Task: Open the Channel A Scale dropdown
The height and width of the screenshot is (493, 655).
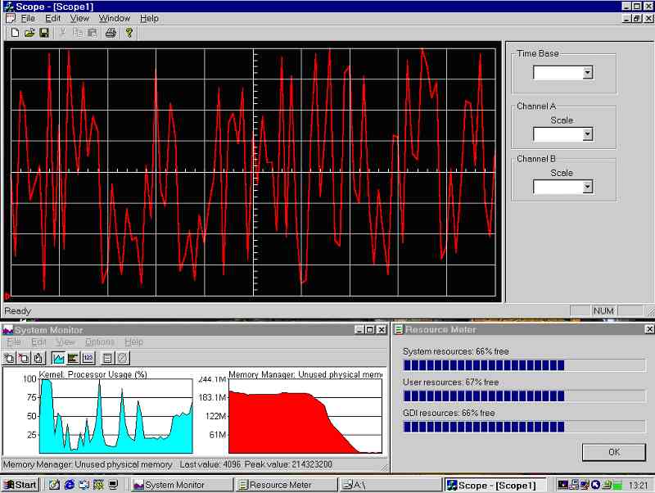Action: click(x=587, y=134)
